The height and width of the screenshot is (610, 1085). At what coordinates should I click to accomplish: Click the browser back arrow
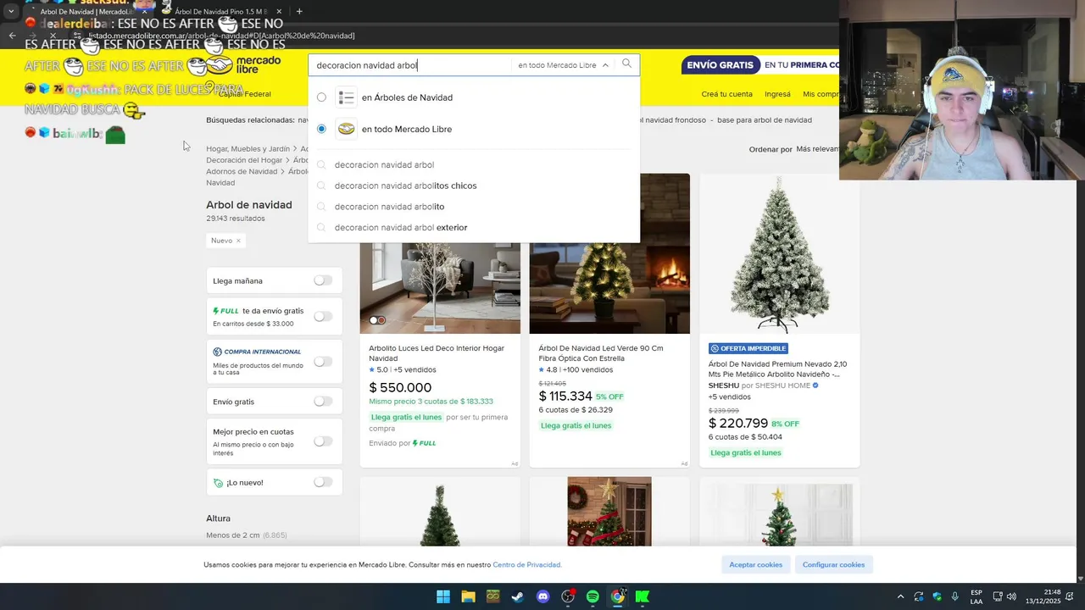pos(12,36)
